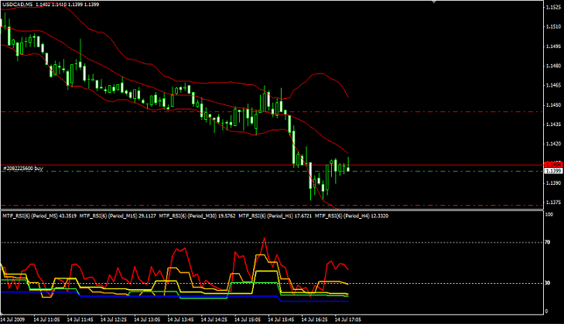
Task: Click the 1.1390 price scale label
Action: pyautogui.click(x=553, y=183)
